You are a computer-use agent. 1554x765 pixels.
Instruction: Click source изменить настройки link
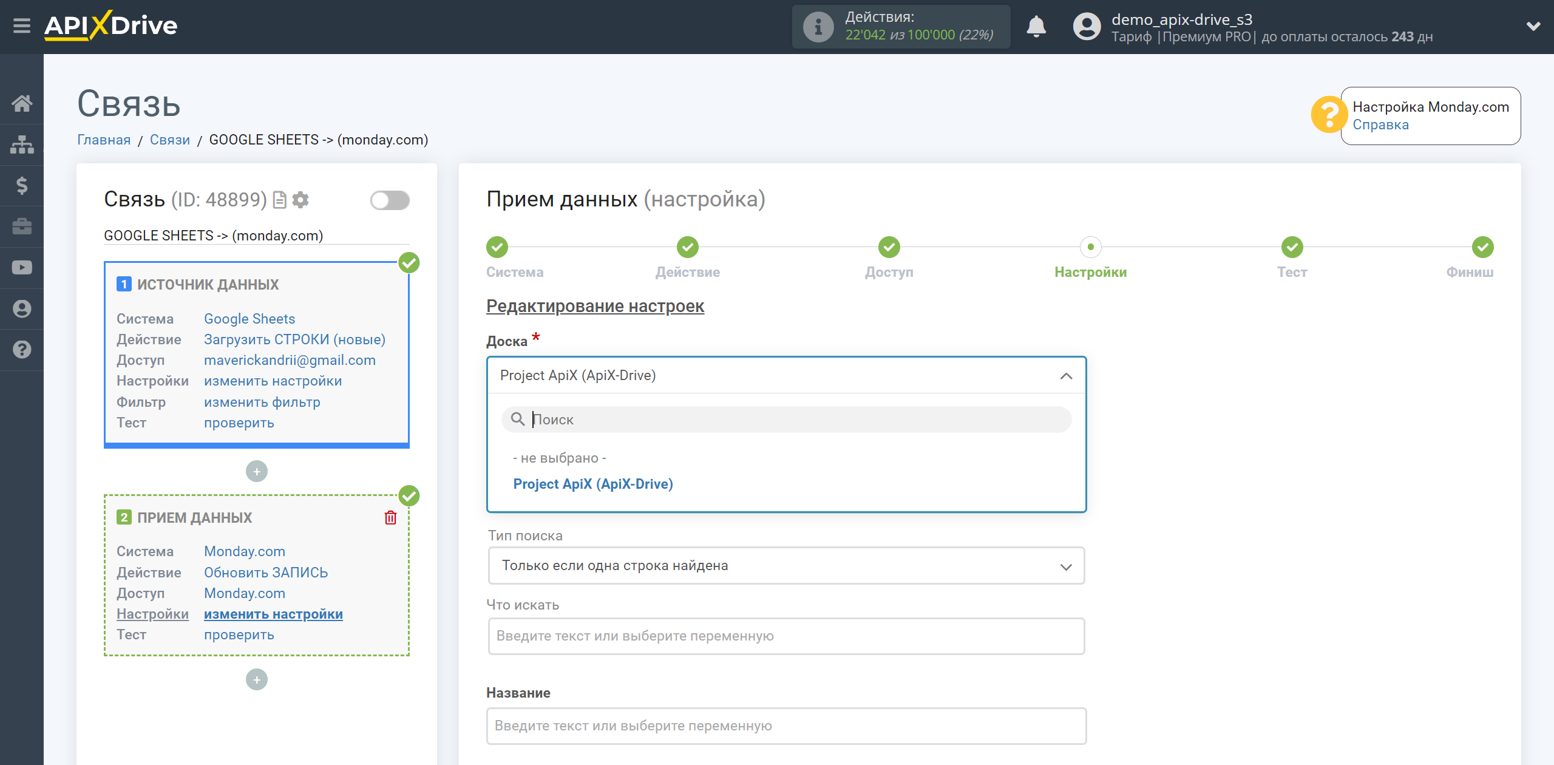(273, 381)
